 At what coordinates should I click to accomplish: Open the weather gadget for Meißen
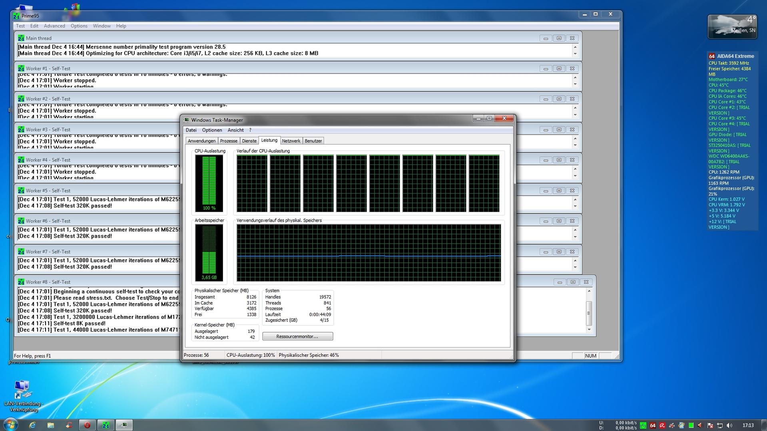(x=732, y=27)
